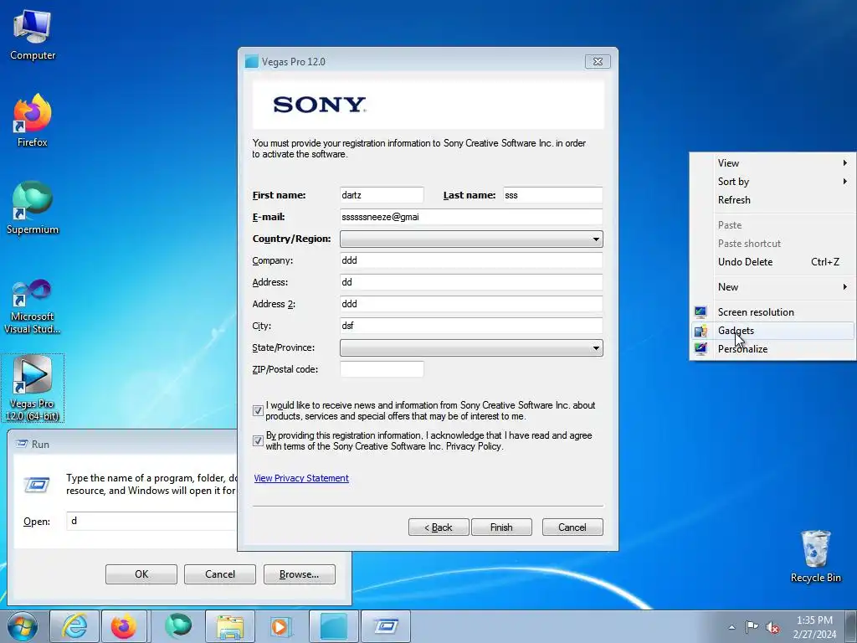857x643 pixels.
Task: Expand the View submenu
Action: 772,163
